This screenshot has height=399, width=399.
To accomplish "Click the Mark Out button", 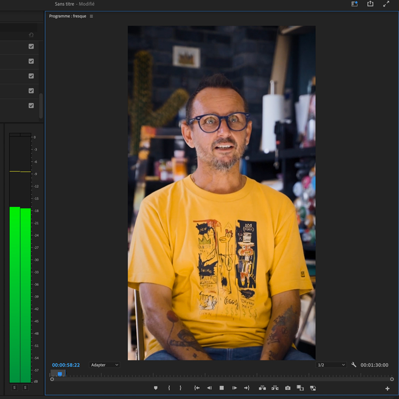I will point(181,388).
